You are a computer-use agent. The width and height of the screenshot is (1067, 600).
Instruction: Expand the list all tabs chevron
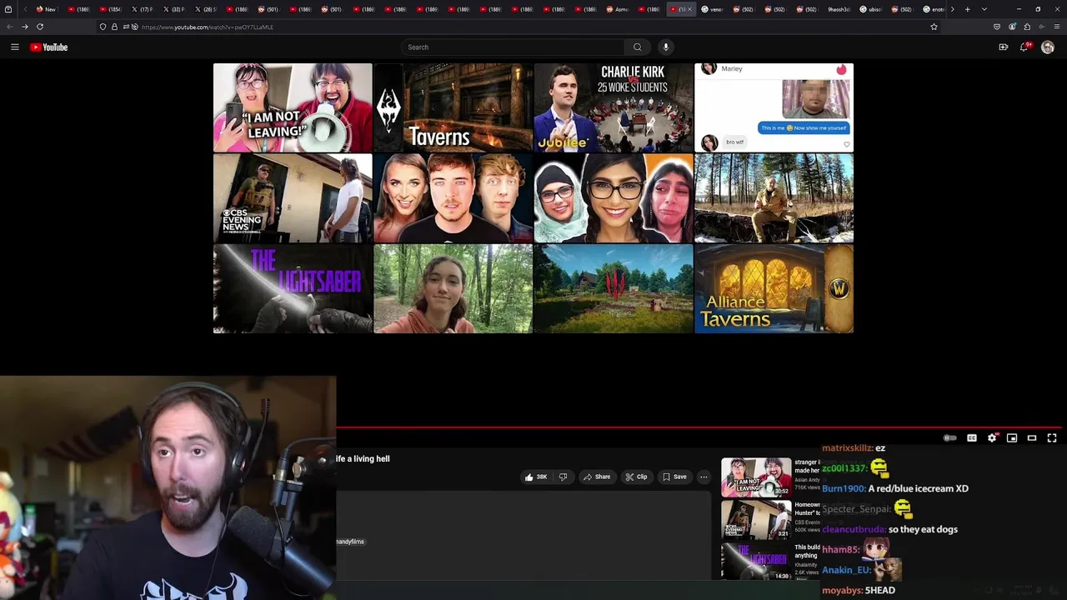(984, 9)
